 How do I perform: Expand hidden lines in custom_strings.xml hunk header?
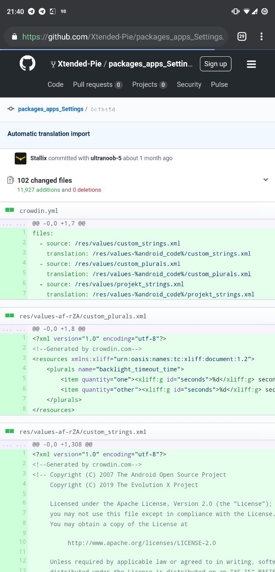click(13, 444)
